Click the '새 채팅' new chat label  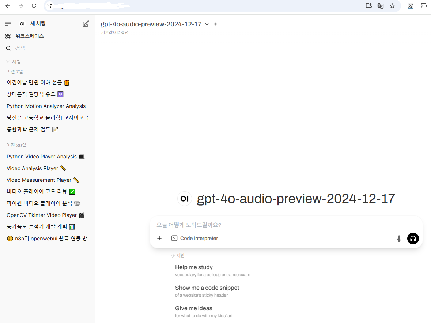click(x=38, y=23)
